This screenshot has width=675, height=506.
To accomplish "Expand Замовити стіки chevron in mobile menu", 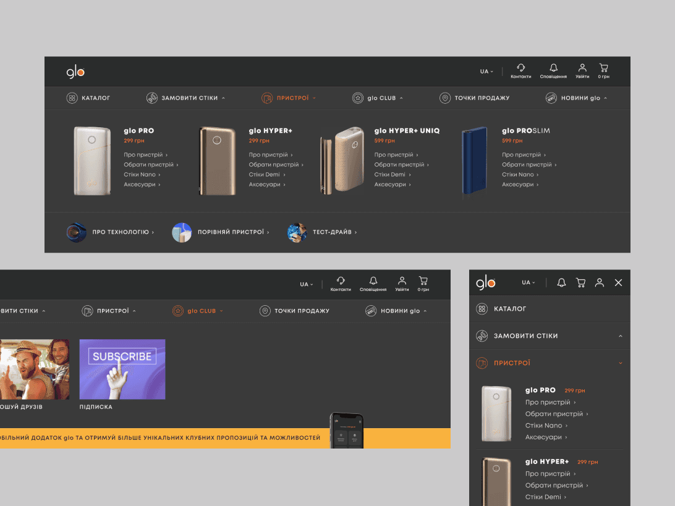I will (621, 336).
